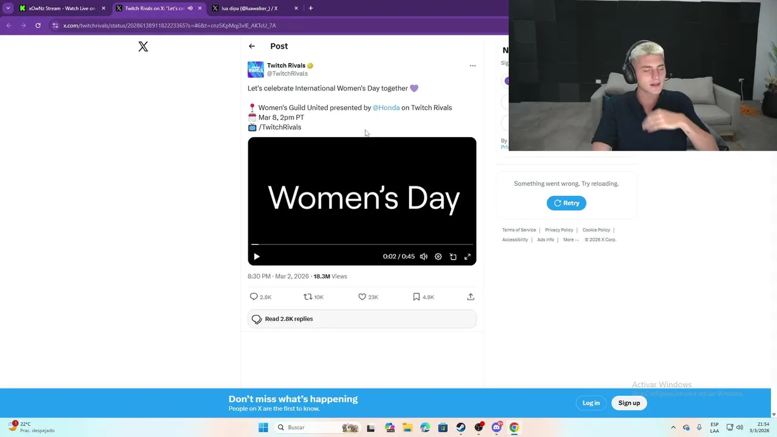Follow the @Honda mention link
This screenshot has width=777, height=437.
386,107
